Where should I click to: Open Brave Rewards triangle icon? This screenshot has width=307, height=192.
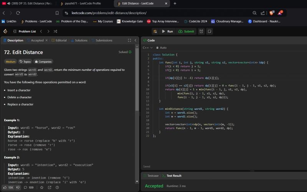tap(280, 13)
